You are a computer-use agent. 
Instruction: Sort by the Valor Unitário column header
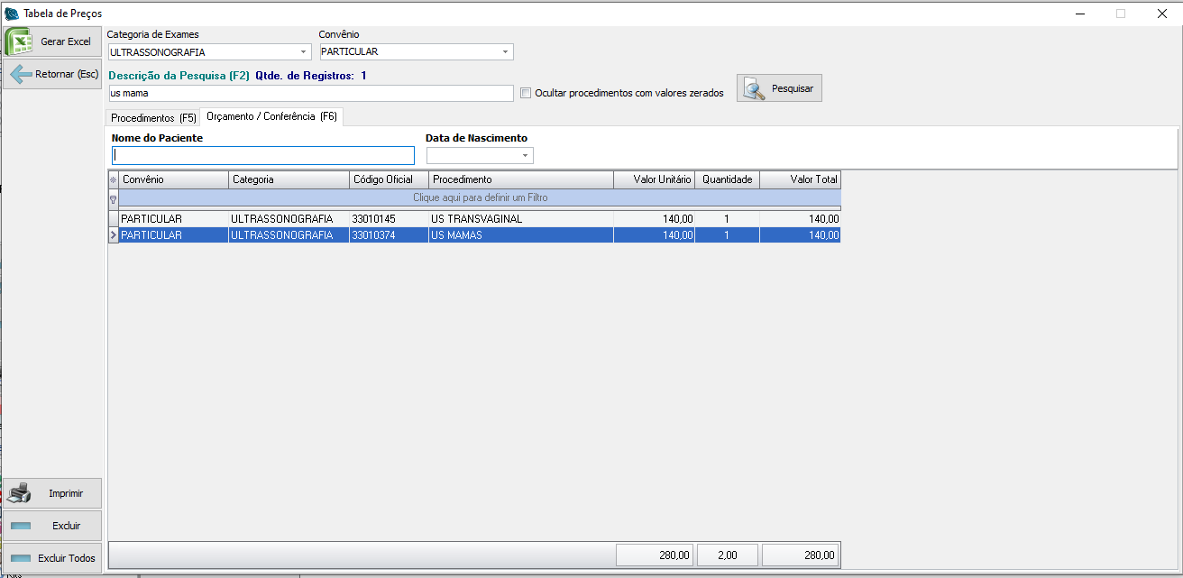(x=654, y=179)
